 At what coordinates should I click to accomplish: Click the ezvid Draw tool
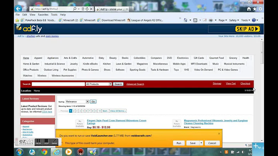pyautogui.click(x=54, y=142)
